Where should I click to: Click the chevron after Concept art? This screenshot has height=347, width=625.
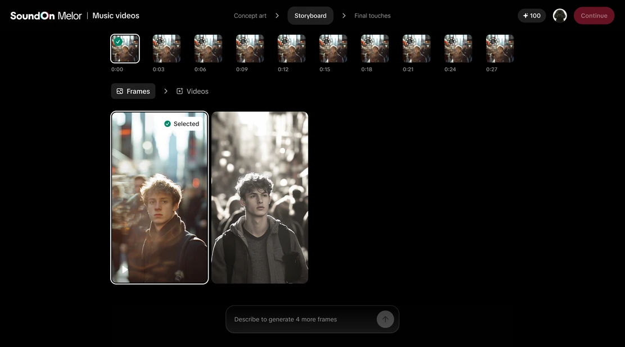tap(277, 16)
